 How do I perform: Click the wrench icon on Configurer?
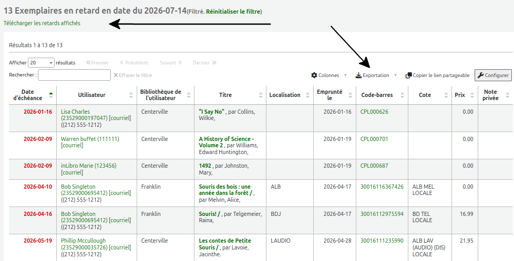pos(480,75)
